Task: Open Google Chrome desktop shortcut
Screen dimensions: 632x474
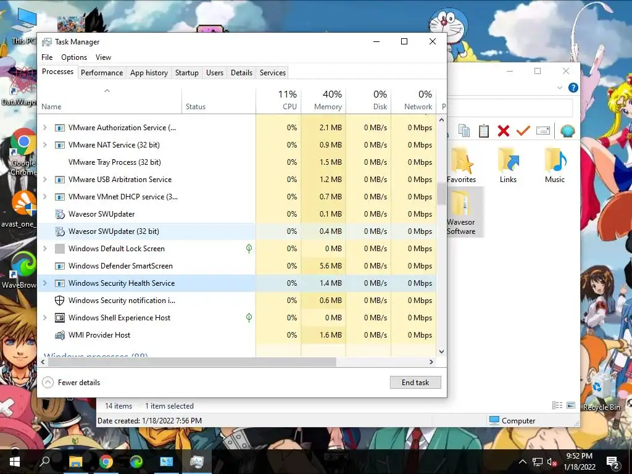Action: [23, 152]
